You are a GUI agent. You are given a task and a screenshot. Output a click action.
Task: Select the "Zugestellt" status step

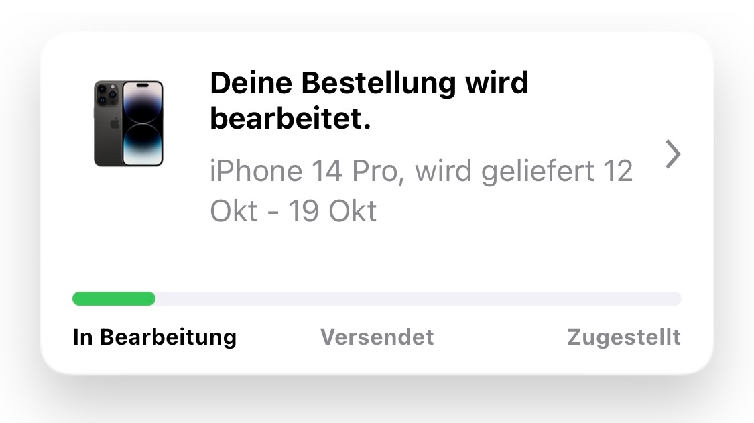[x=623, y=337]
